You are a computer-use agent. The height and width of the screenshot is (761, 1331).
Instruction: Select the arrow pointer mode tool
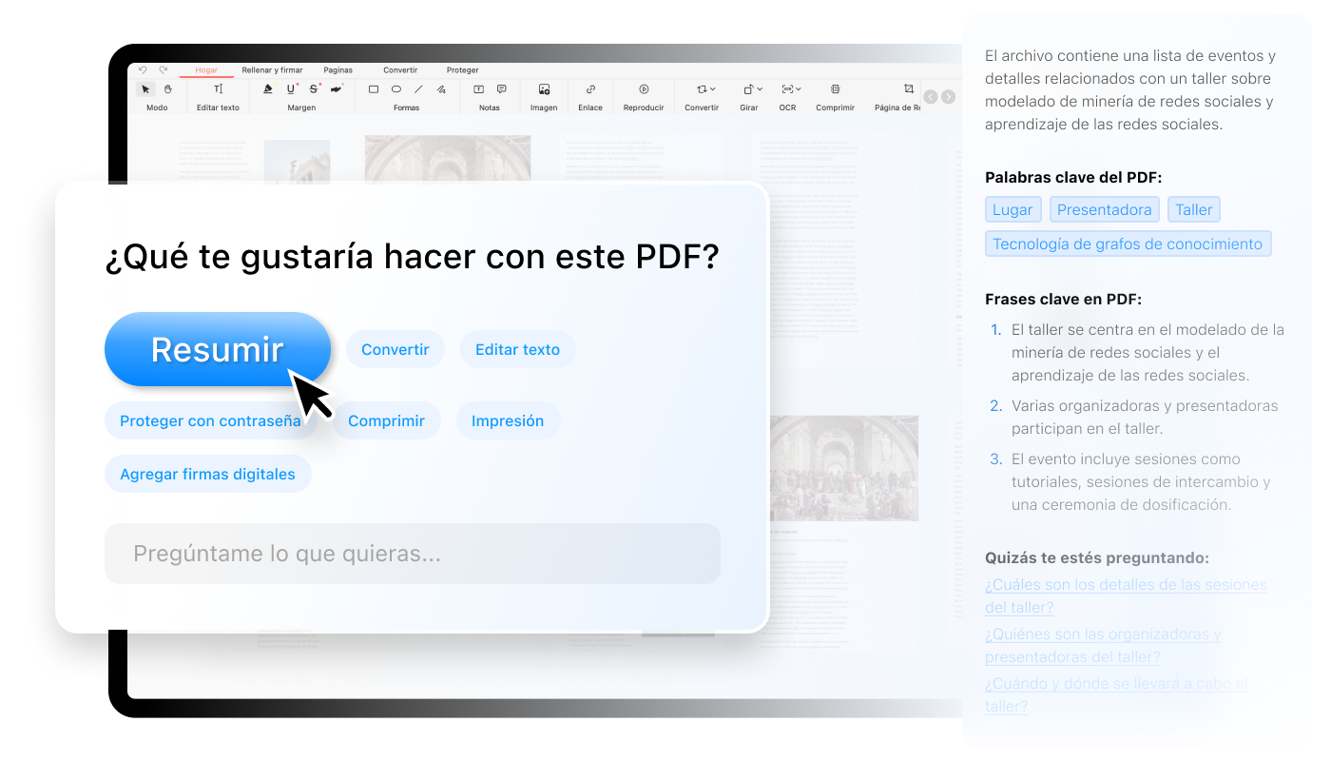click(146, 89)
